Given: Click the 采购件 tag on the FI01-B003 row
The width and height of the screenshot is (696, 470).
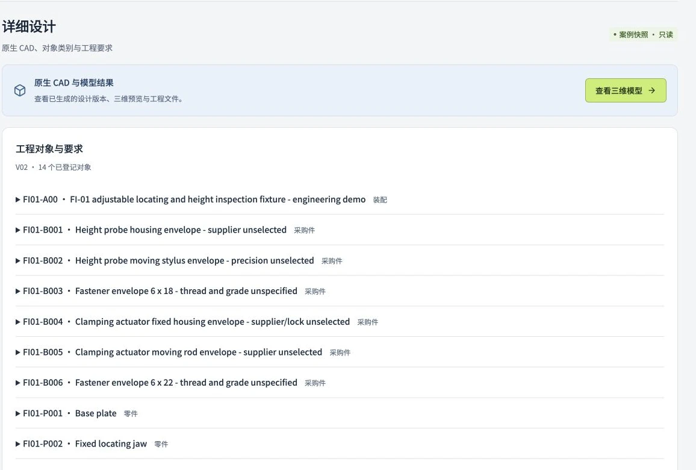Looking at the screenshot, I should click(315, 292).
